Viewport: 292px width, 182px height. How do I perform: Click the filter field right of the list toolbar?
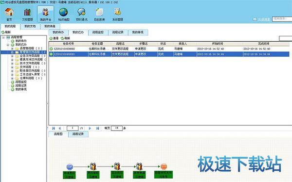(x=286, y=38)
